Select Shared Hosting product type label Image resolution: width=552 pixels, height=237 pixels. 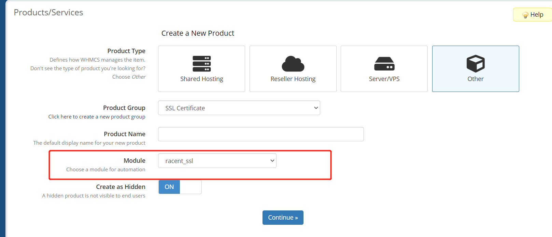tap(201, 79)
